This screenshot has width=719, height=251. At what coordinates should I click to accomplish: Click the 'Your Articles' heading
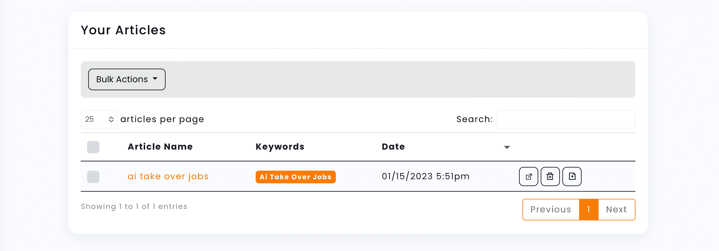point(123,30)
